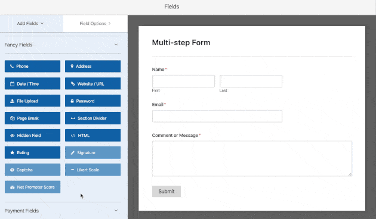Click the Payment Fields heading text
This screenshot has height=219, width=376.
point(21,211)
